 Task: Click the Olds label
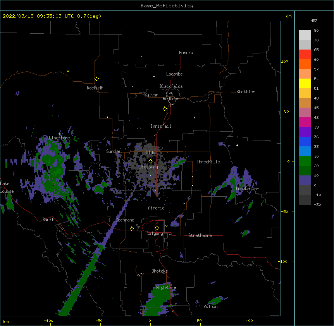point(150,153)
